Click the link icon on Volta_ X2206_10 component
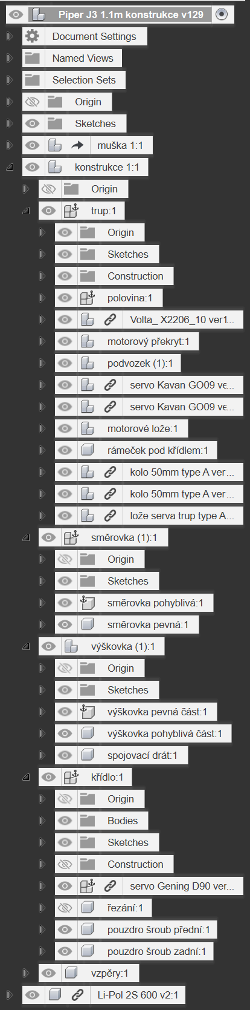250x1010 pixels. [110, 320]
